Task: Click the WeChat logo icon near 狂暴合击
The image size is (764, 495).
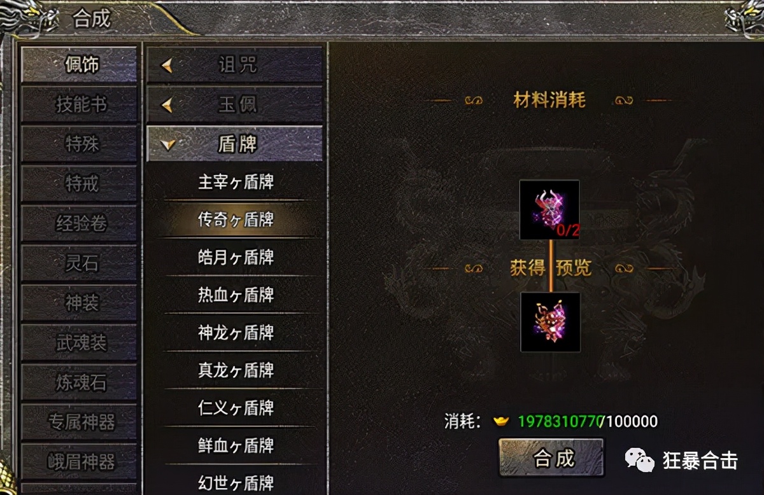Action: click(x=639, y=459)
